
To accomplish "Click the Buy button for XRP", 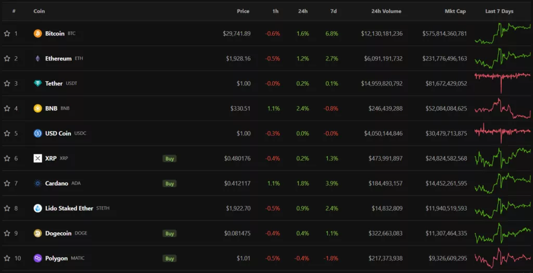I will [x=170, y=159].
